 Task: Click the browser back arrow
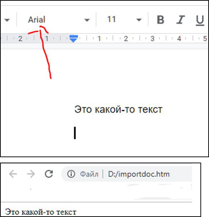[x=13, y=174]
